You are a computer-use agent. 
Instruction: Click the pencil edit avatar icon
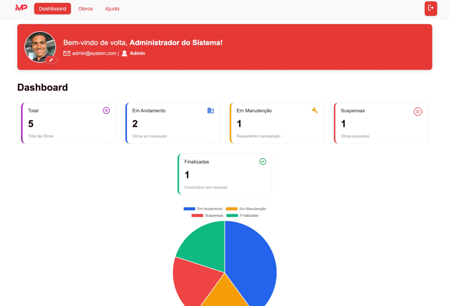point(51,60)
